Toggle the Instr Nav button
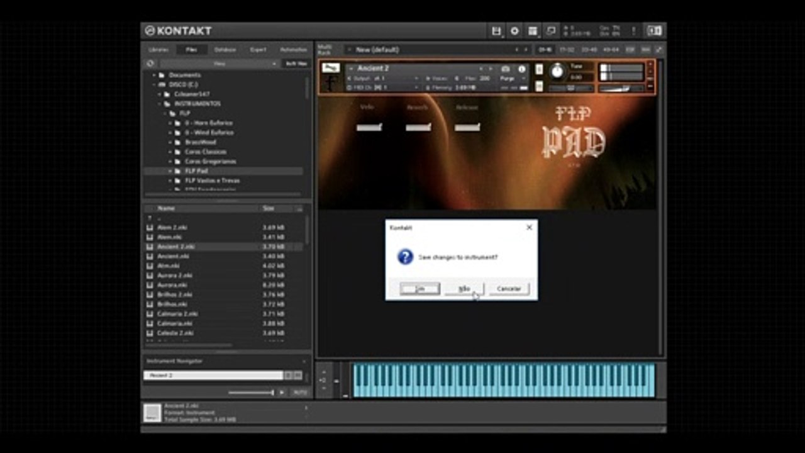Image resolution: width=805 pixels, height=453 pixels. 296,64
